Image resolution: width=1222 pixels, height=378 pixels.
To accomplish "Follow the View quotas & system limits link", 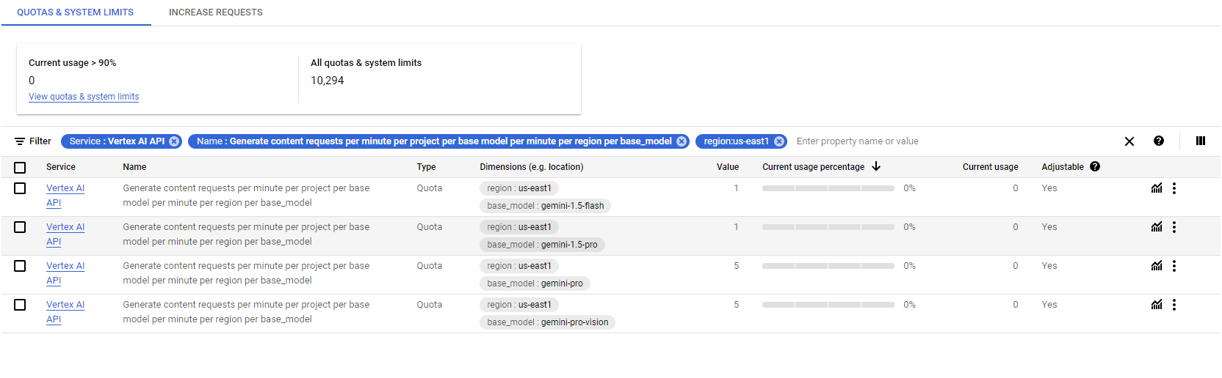I will tap(84, 97).
